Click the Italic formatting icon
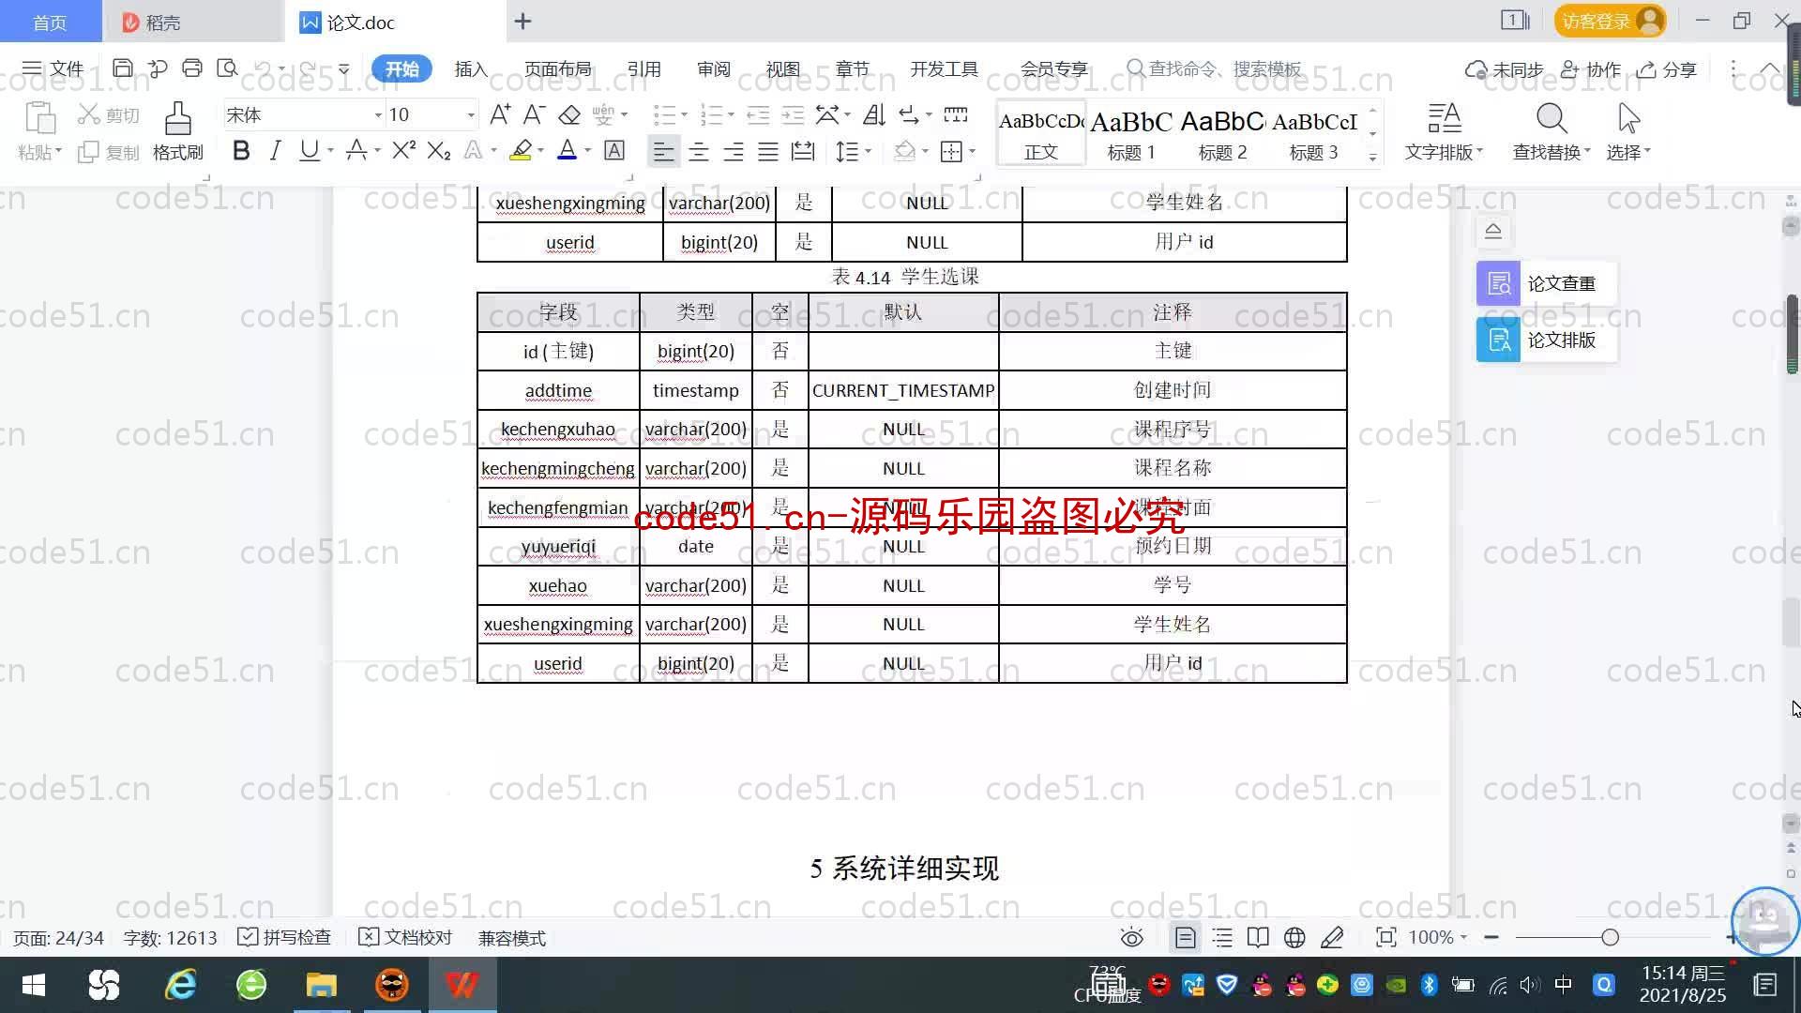 point(275,152)
